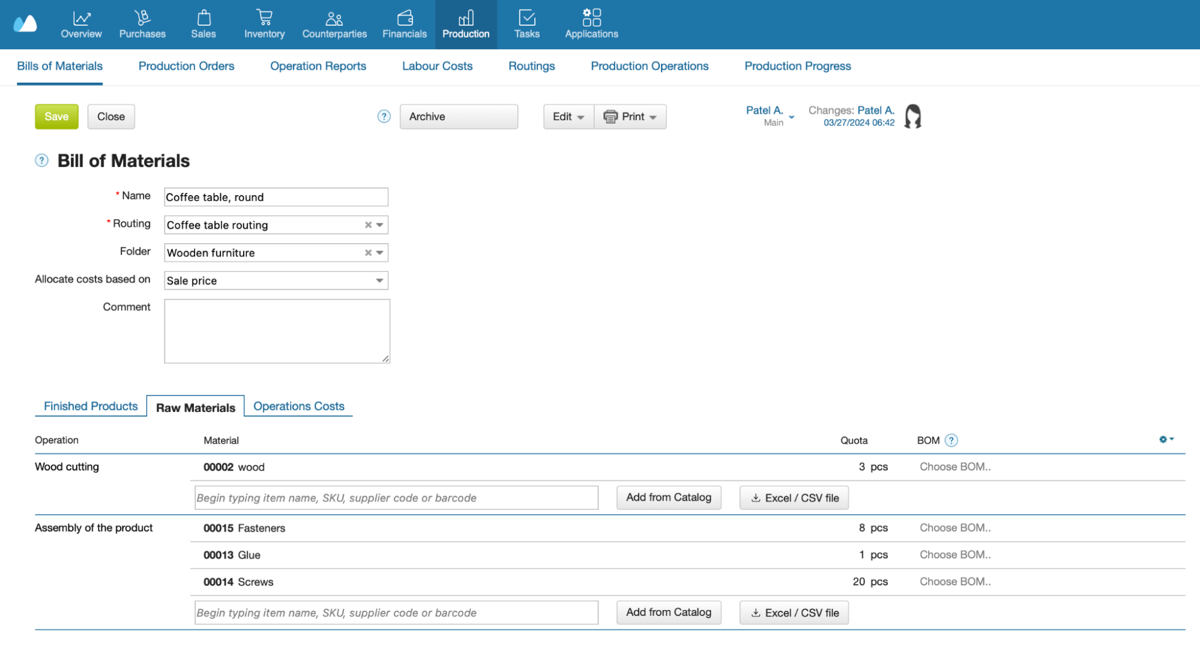The height and width of the screenshot is (661, 1200).
Task: Click the Comment text area
Action: 277,331
